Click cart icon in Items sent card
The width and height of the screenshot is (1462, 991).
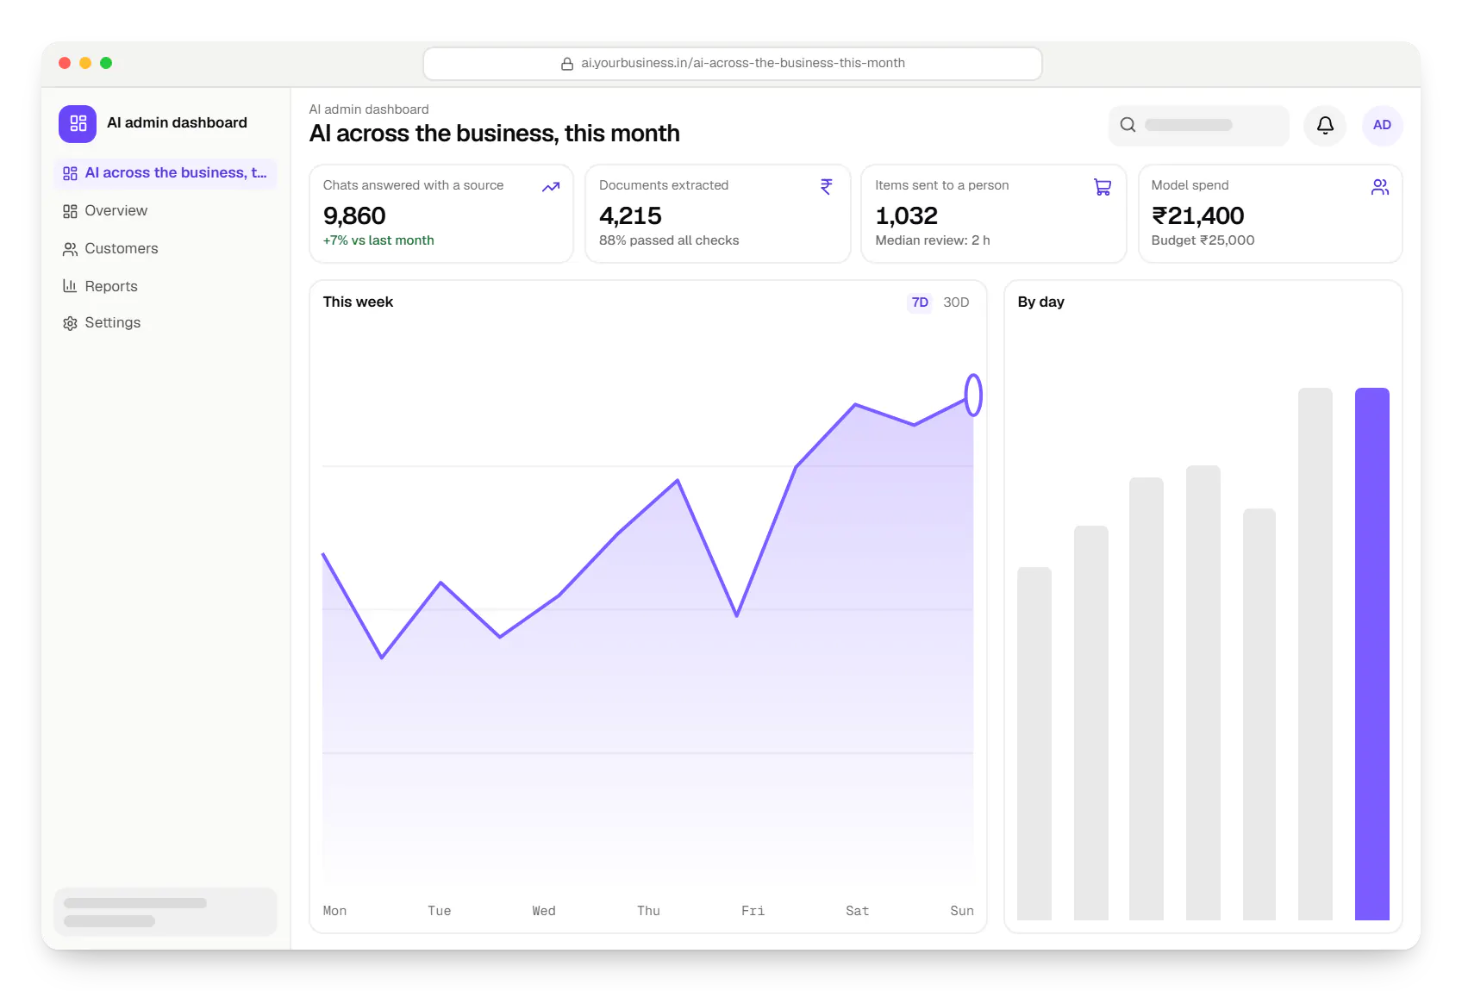pyautogui.click(x=1103, y=187)
